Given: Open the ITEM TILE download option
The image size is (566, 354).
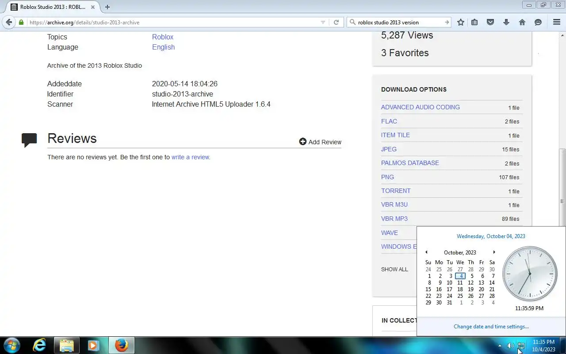Looking at the screenshot, I should [x=395, y=135].
